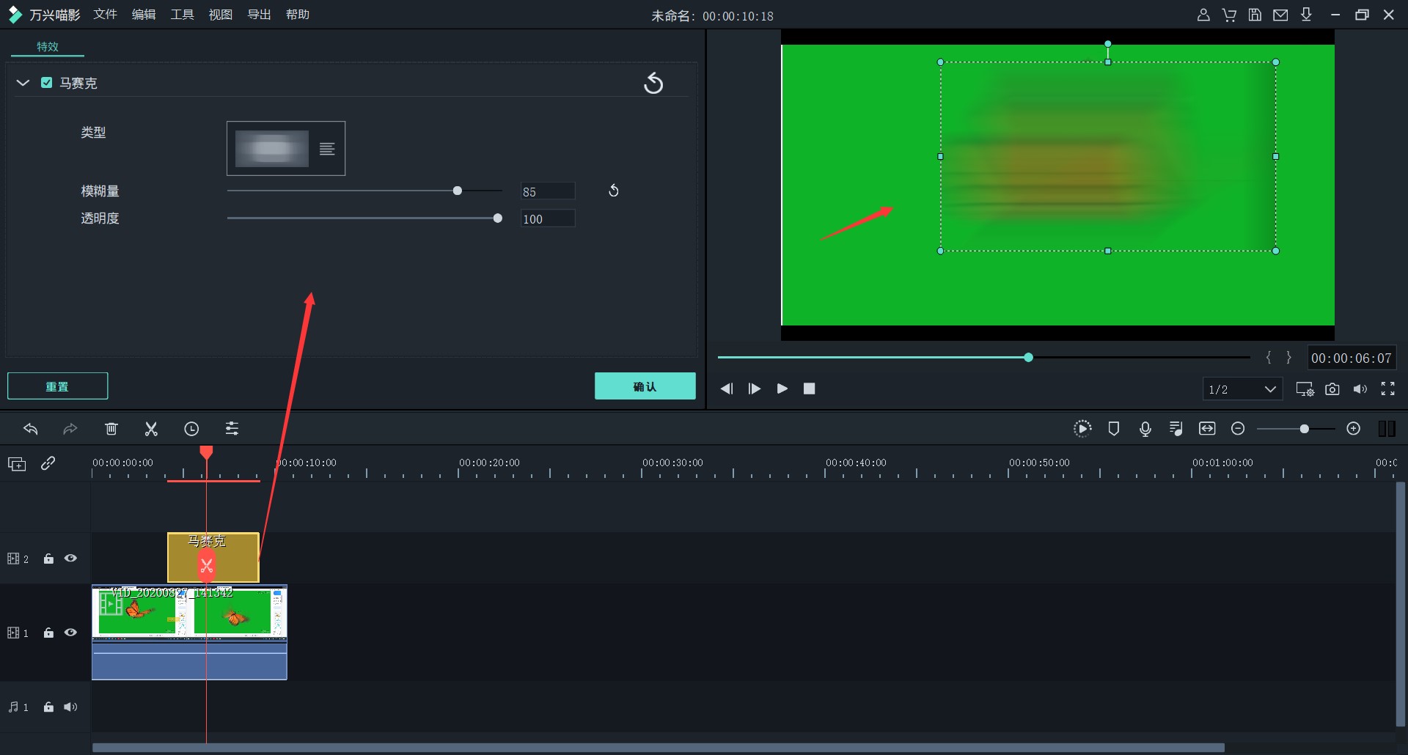The image size is (1408, 755).
Task: Open the 文件 menu
Action: [105, 15]
